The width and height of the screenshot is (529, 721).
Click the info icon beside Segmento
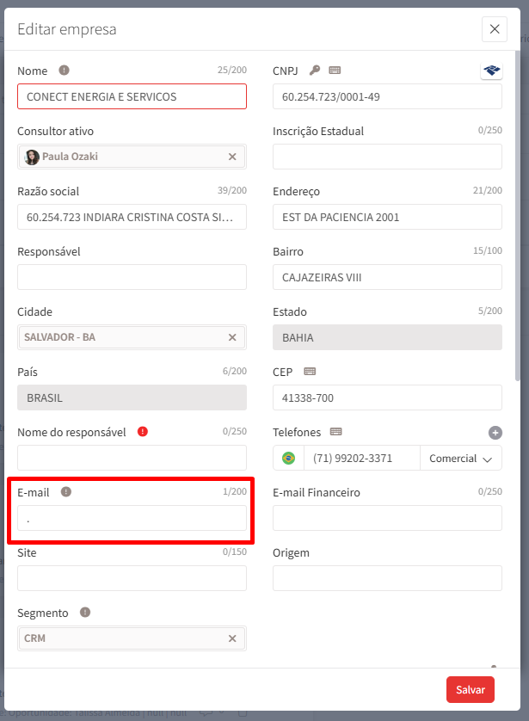(x=85, y=613)
